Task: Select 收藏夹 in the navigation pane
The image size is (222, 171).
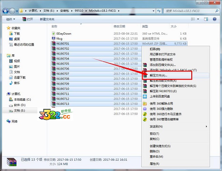Action: (14, 28)
